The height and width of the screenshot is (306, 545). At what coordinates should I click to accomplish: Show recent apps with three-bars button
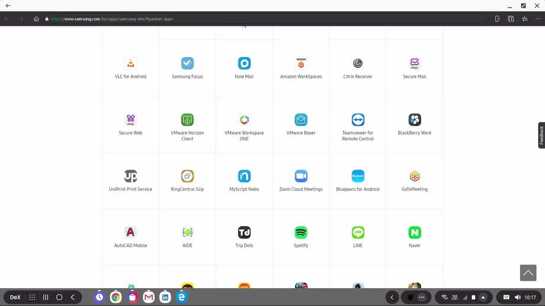coord(46,297)
